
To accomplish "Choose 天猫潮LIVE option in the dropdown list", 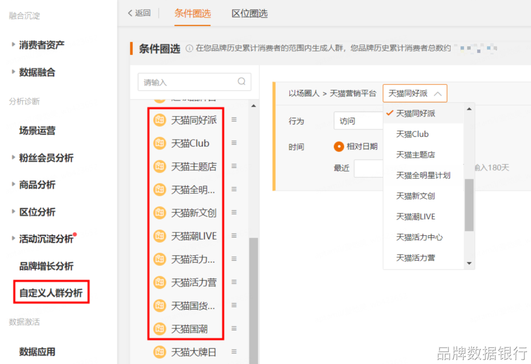I will click(423, 216).
